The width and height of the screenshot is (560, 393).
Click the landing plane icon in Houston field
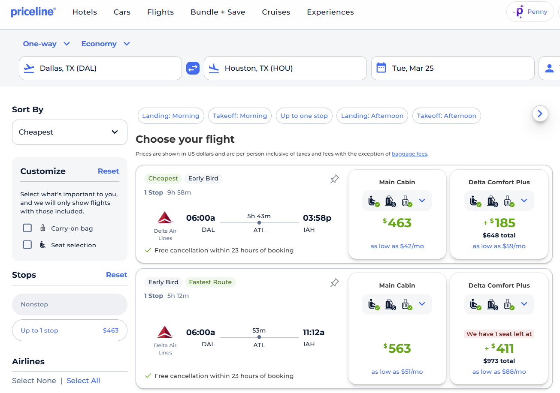214,68
